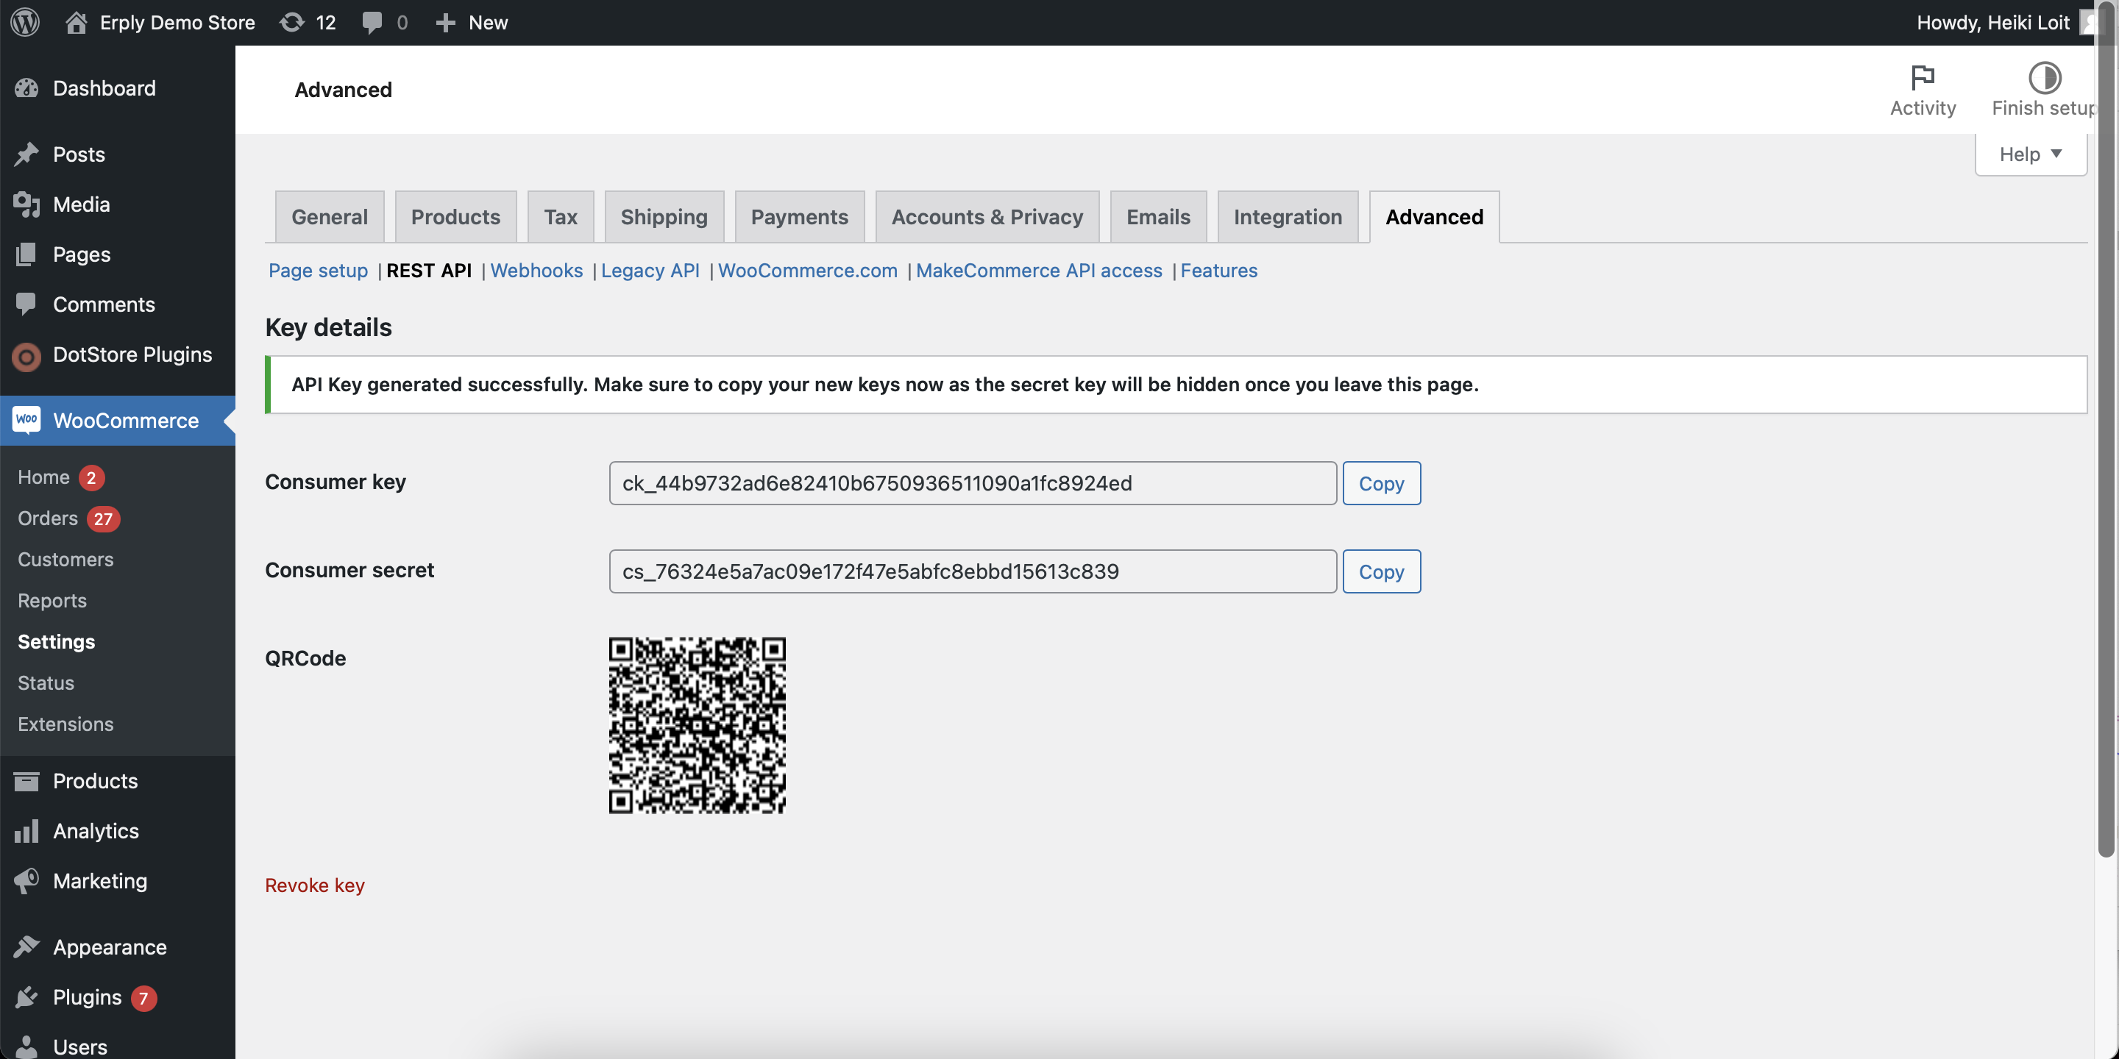Image resolution: width=2119 pixels, height=1059 pixels.
Task: Click the Woo logo icon in sidebar
Action: pos(26,420)
